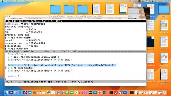Open Zoom from the dock
Image resolution: width=171 pixels, height=96 pixels.
click(x=125, y=93)
